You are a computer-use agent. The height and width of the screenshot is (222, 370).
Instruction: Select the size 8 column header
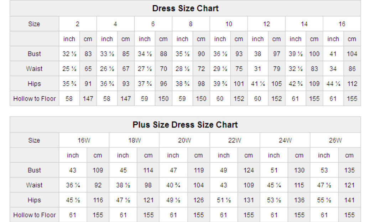tap(191, 24)
